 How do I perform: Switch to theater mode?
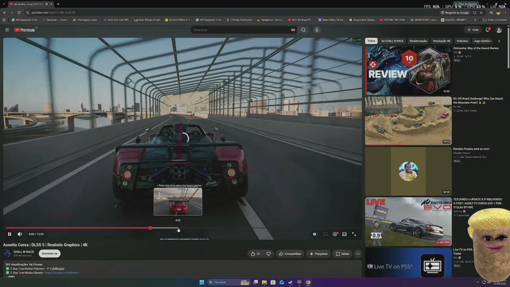click(344, 234)
